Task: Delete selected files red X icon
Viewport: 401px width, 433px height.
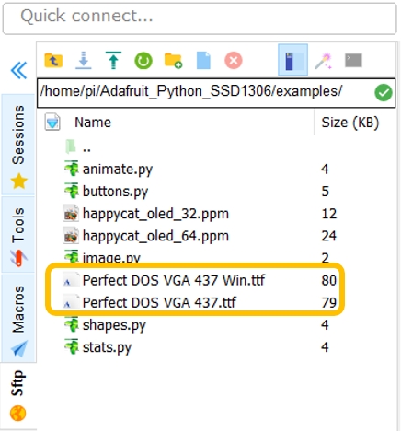Action: 234,60
